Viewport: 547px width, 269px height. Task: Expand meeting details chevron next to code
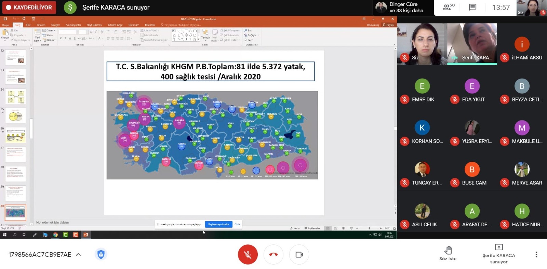click(x=78, y=254)
